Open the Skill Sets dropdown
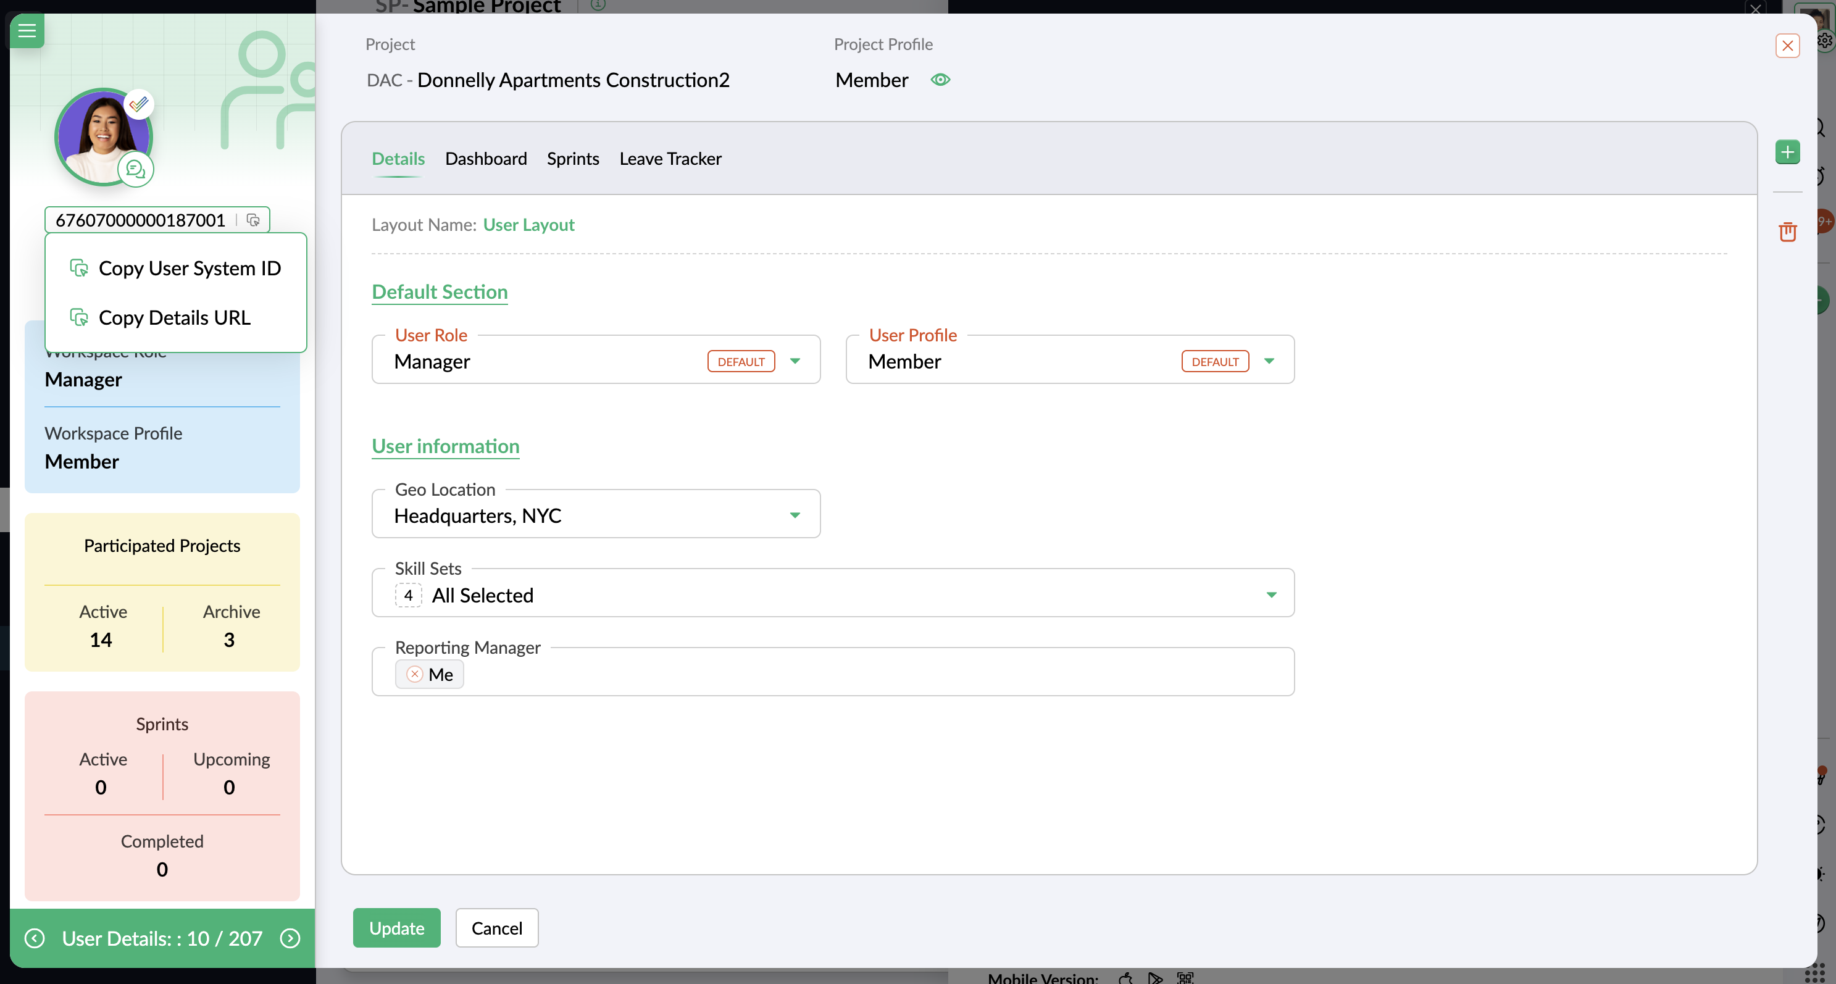This screenshot has height=984, width=1836. [x=1271, y=595]
